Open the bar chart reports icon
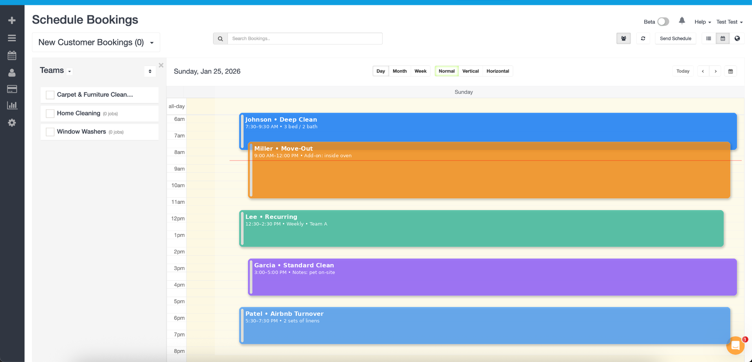The image size is (752, 362). coord(12,105)
